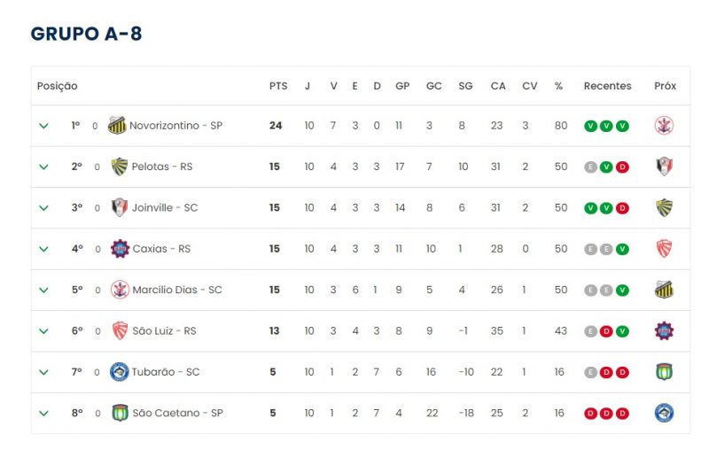Open the Pelotas - RS team link

click(x=161, y=167)
